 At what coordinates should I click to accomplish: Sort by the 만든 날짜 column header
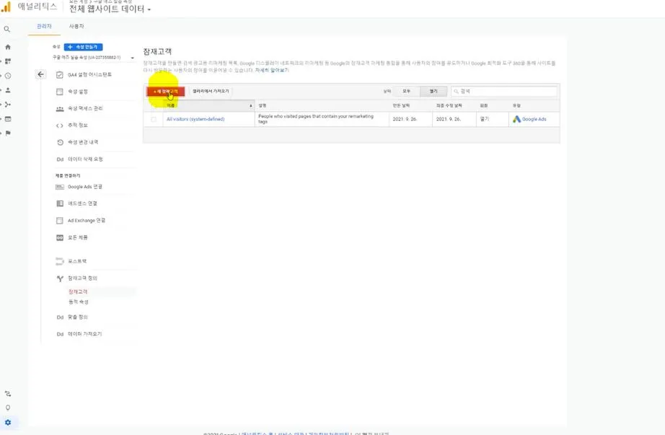[x=410, y=105]
